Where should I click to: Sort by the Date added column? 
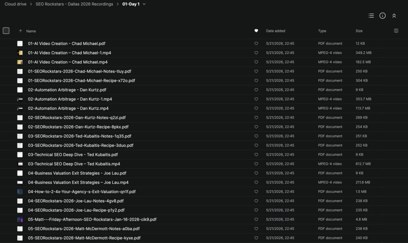coord(275,31)
